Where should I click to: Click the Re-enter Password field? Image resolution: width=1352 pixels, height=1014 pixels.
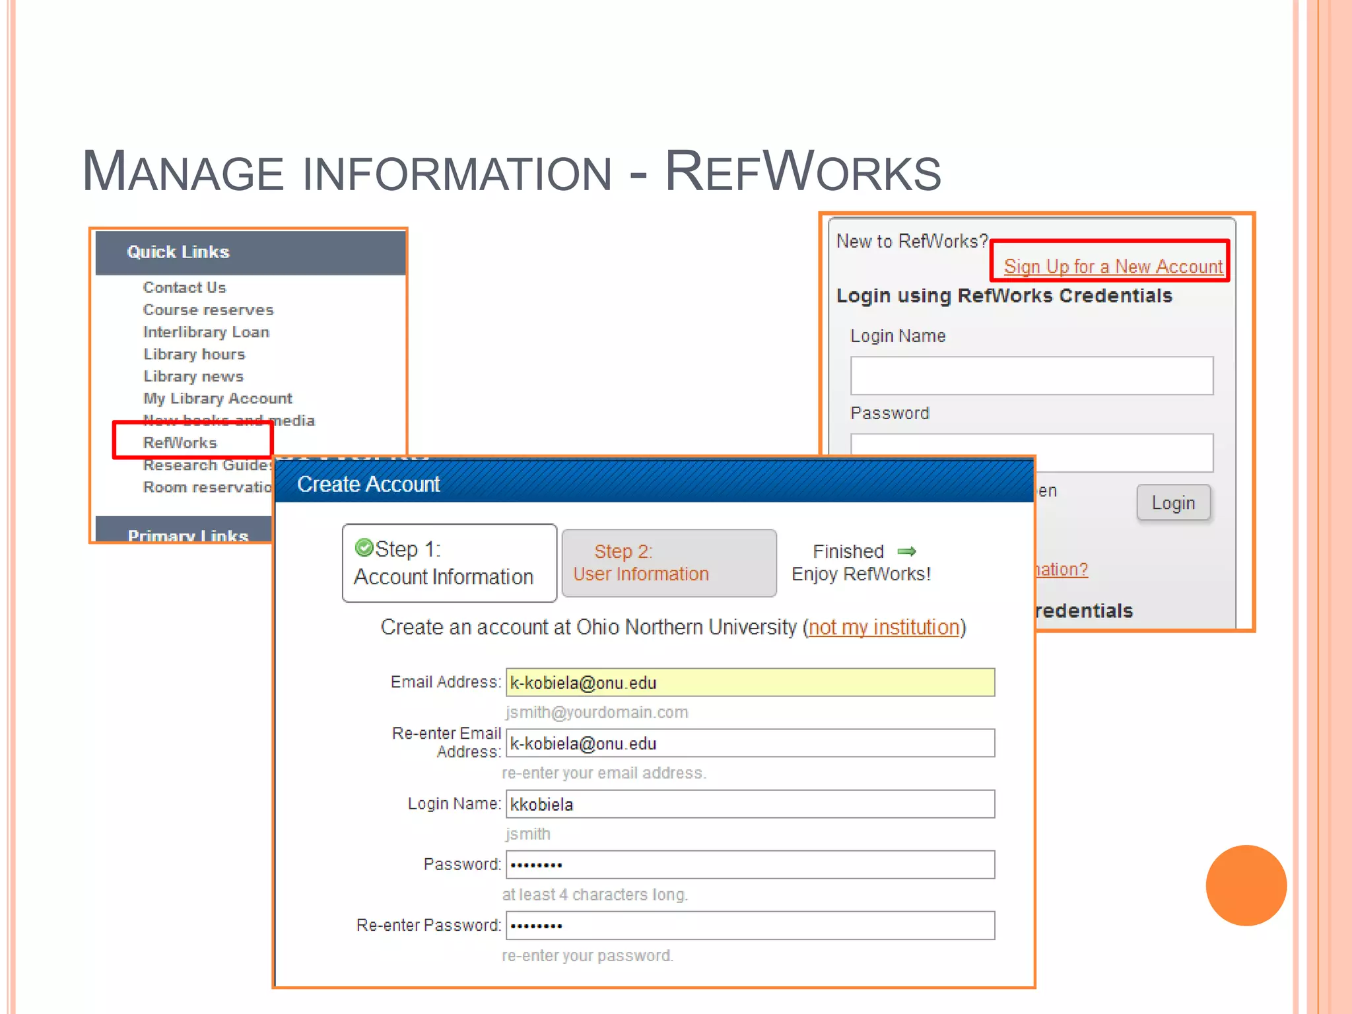(x=750, y=926)
